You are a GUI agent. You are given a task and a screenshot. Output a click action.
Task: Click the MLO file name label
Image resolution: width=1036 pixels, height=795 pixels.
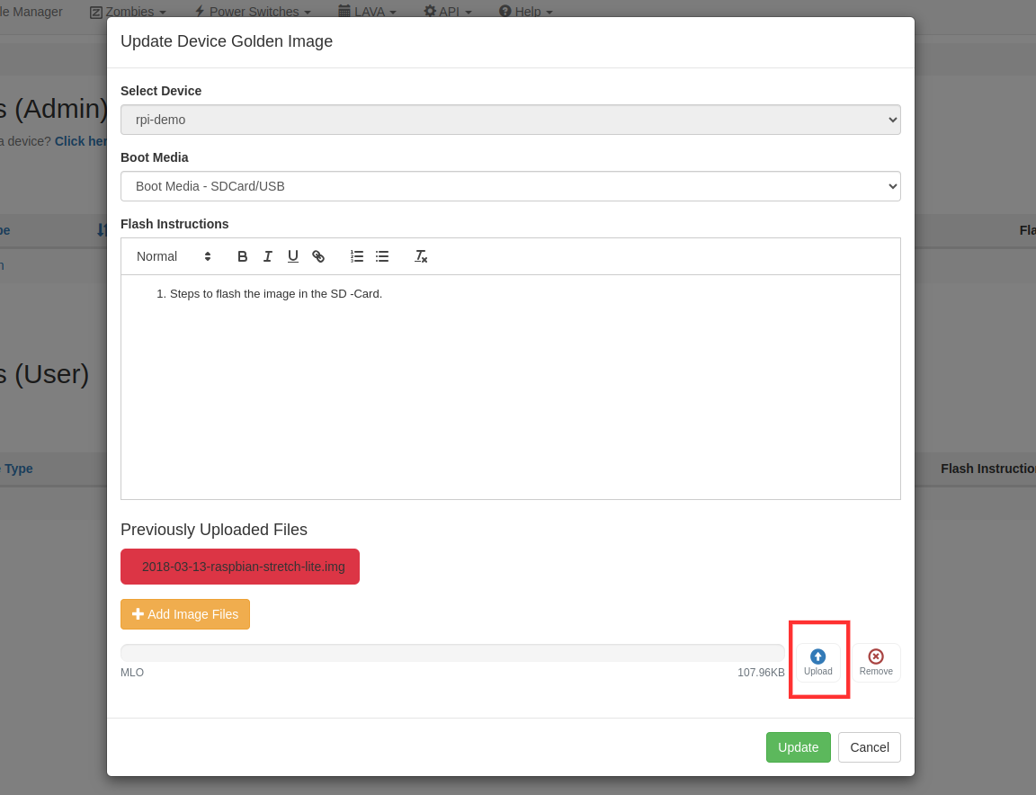[x=132, y=673]
